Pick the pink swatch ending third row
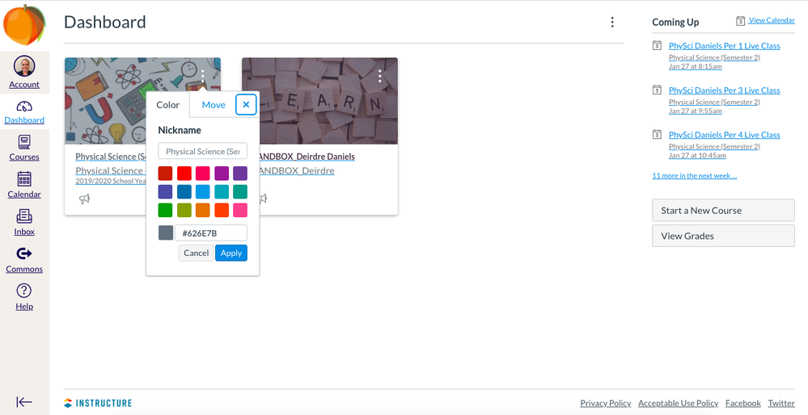 pos(240,211)
